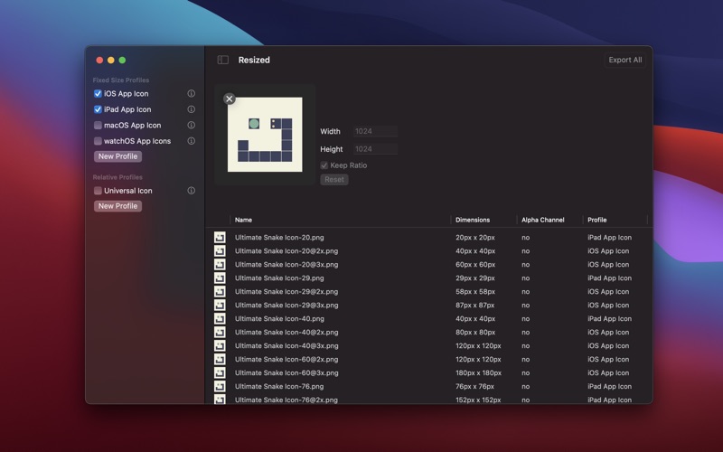Click New Profile under Relative Profiles
Screen dimensions: 723x452
coord(117,206)
